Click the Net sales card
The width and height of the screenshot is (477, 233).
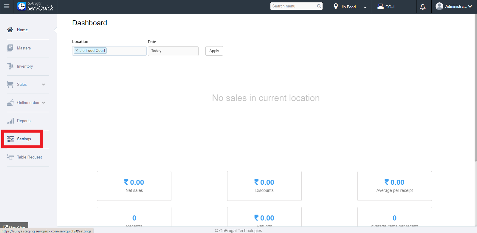point(134,186)
